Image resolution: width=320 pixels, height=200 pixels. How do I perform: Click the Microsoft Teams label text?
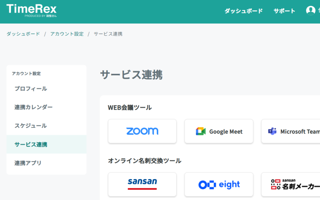coord(300,132)
